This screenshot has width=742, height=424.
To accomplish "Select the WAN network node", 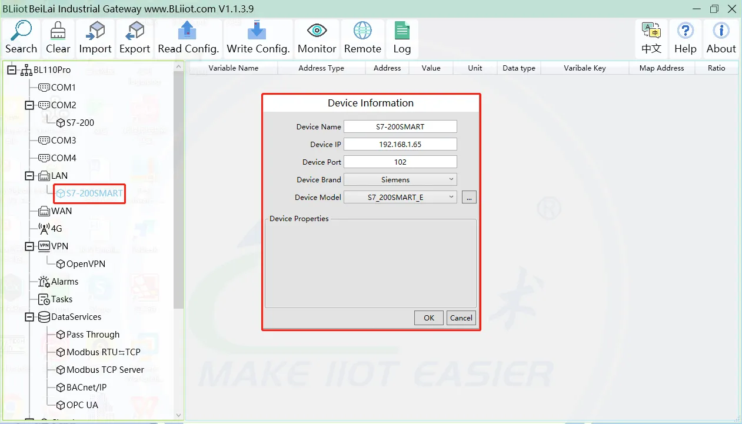I will click(55, 211).
